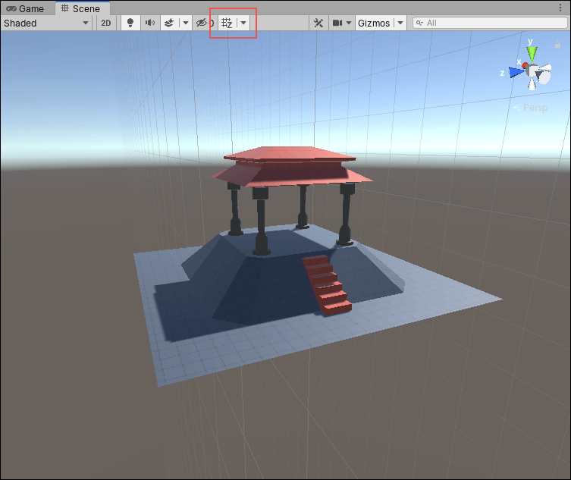The width and height of the screenshot is (571, 480).
Task: Switch to the Game tab
Action: [27, 8]
